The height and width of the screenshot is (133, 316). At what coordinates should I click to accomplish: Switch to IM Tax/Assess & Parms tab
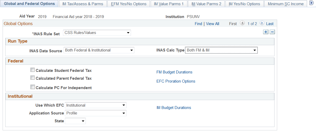[x=83, y=4]
